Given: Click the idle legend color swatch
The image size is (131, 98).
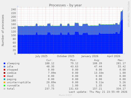Looking at the screenshot, I should (x=4, y=67).
